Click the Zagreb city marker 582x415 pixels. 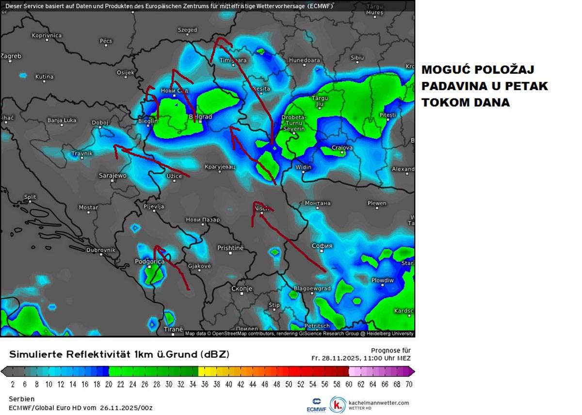click(4, 62)
